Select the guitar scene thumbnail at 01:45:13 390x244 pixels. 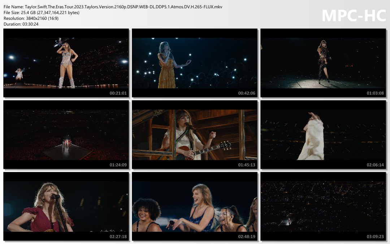pos(195,134)
